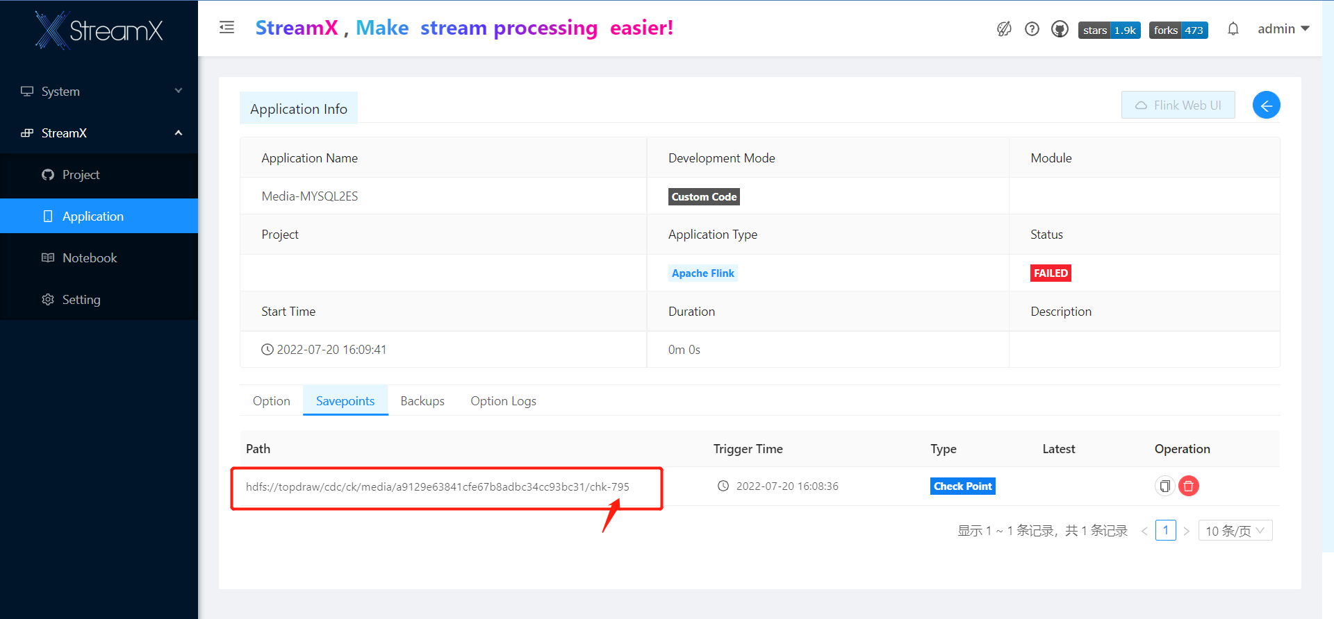
Task: Click the Custom Code tag
Action: pyautogui.click(x=704, y=196)
